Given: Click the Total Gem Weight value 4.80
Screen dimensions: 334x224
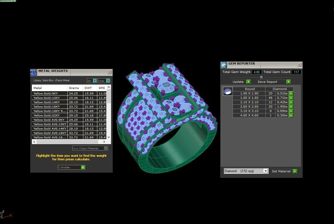Looking at the screenshot, I should click(257, 72).
